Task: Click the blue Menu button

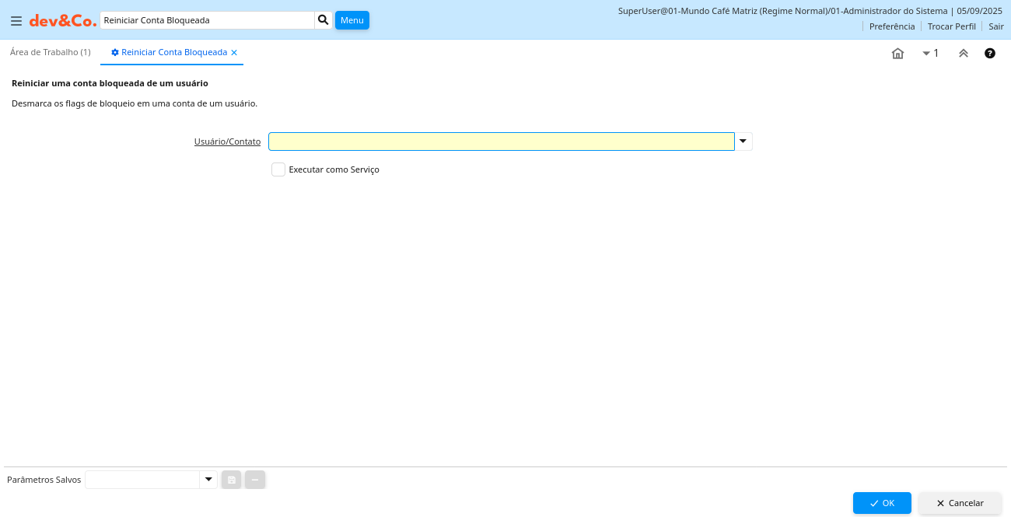Action: click(352, 20)
